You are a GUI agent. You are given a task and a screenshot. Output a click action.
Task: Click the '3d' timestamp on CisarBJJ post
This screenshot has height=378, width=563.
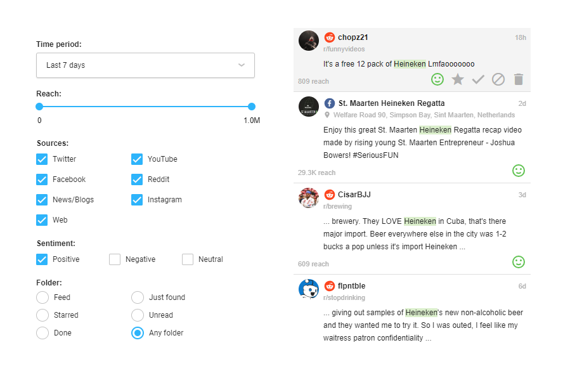522,195
